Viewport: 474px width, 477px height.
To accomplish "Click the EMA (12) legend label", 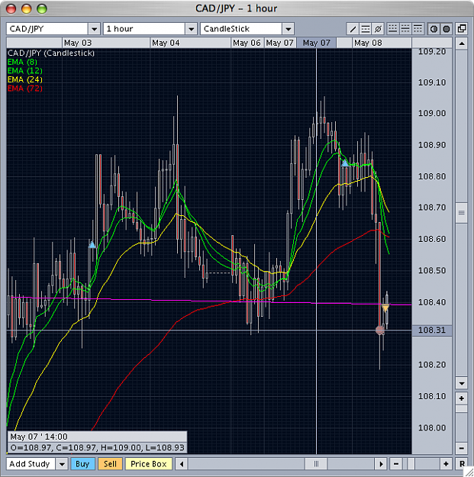I will [x=25, y=71].
